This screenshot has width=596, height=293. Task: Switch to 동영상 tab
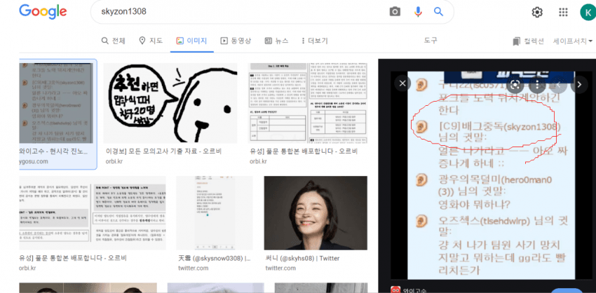pos(236,41)
